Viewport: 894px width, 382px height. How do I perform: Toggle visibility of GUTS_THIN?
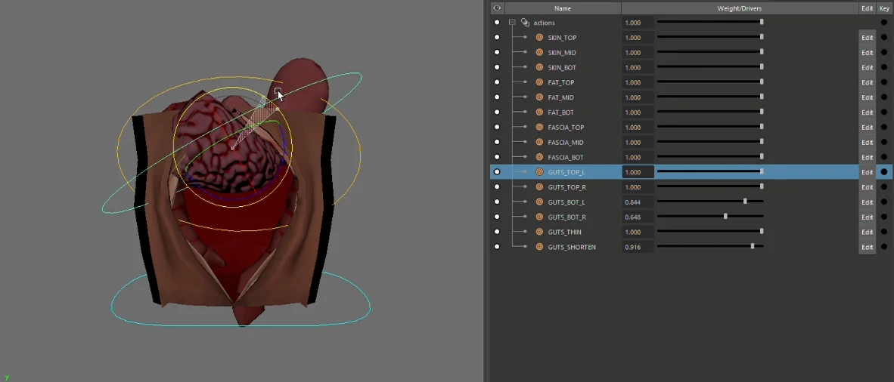497,232
